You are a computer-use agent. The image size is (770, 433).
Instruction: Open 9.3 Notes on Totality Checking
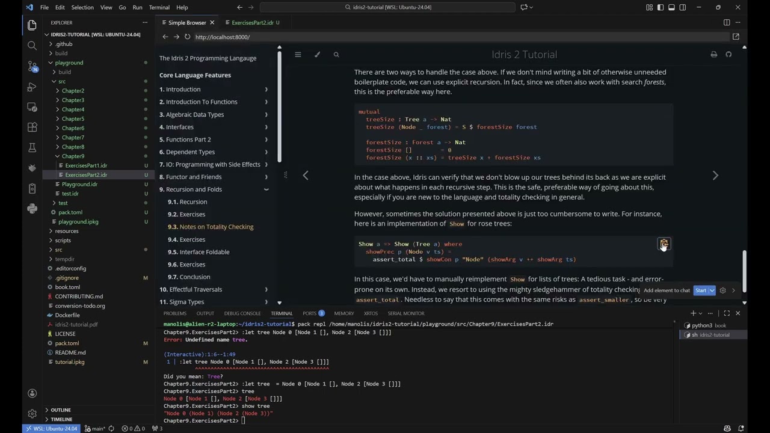tap(211, 227)
